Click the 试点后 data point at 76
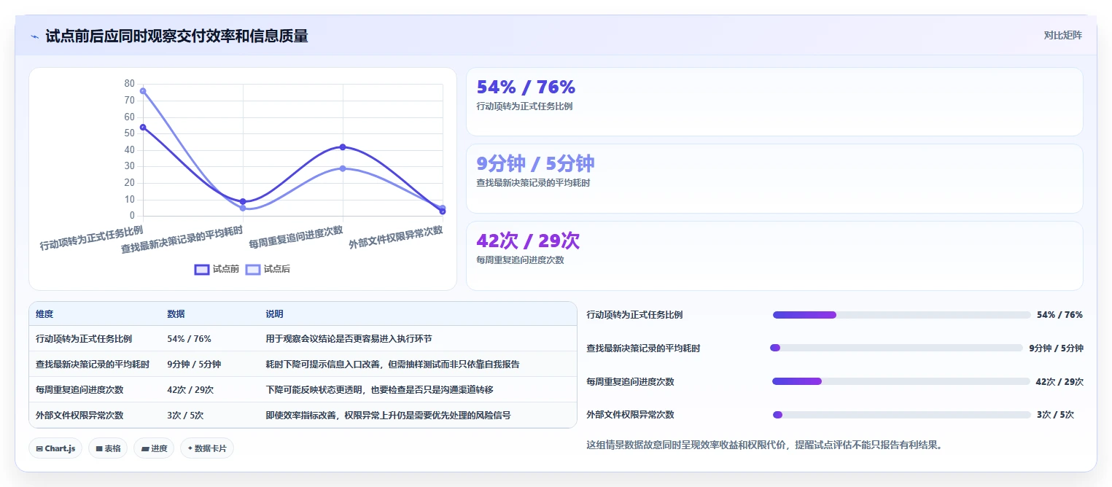This screenshot has height=487, width=1112. pos(143,91)
